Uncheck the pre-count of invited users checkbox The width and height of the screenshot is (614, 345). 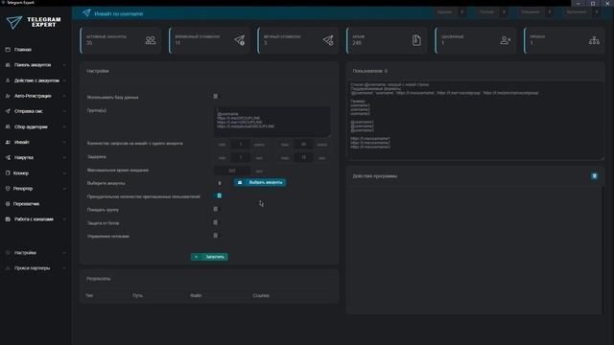pos(220,195)
